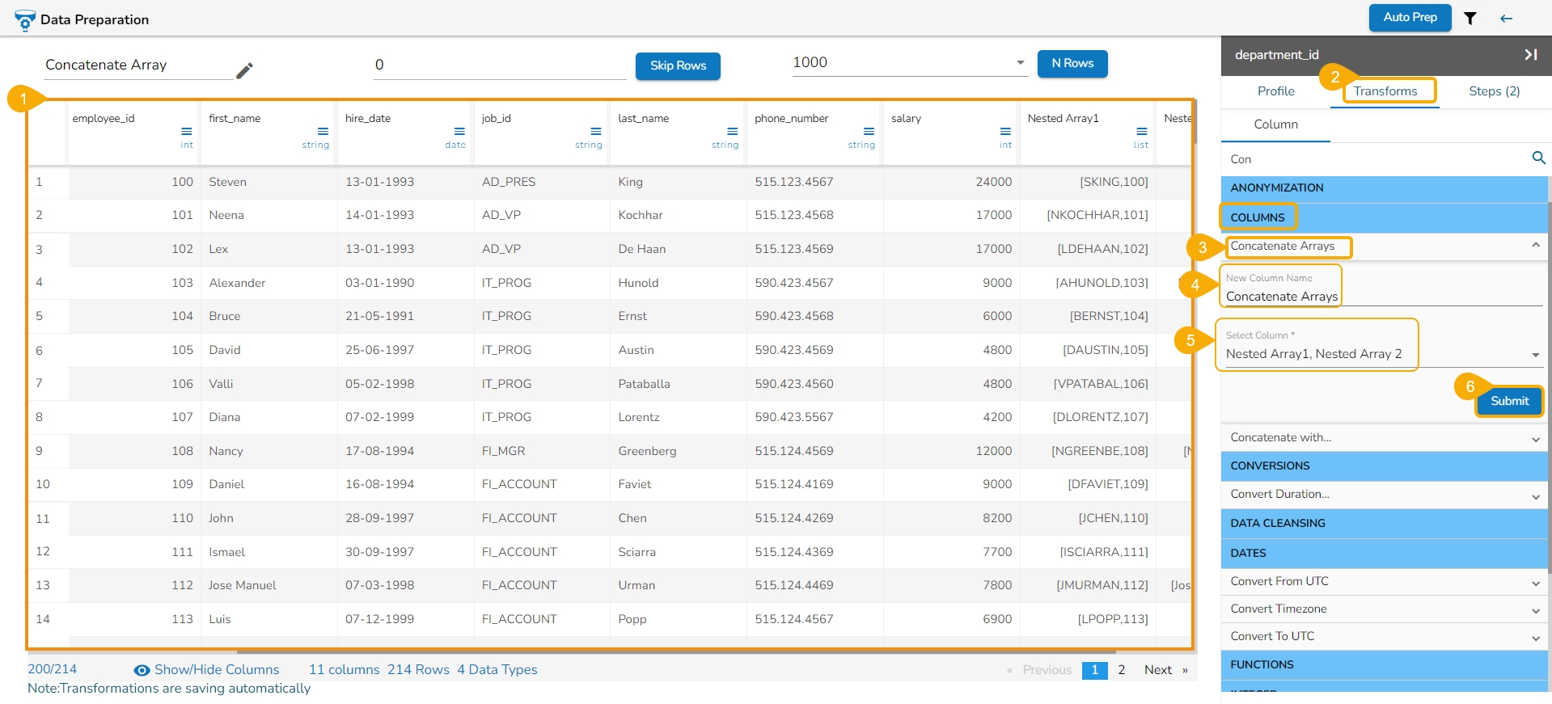Screen dimensions: 1552x704
Task: Click the search magnifier in the transforms panel
Action: click(1538, 158)
